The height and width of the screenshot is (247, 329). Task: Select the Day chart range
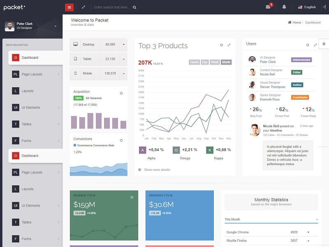click(x=205, y=62)
